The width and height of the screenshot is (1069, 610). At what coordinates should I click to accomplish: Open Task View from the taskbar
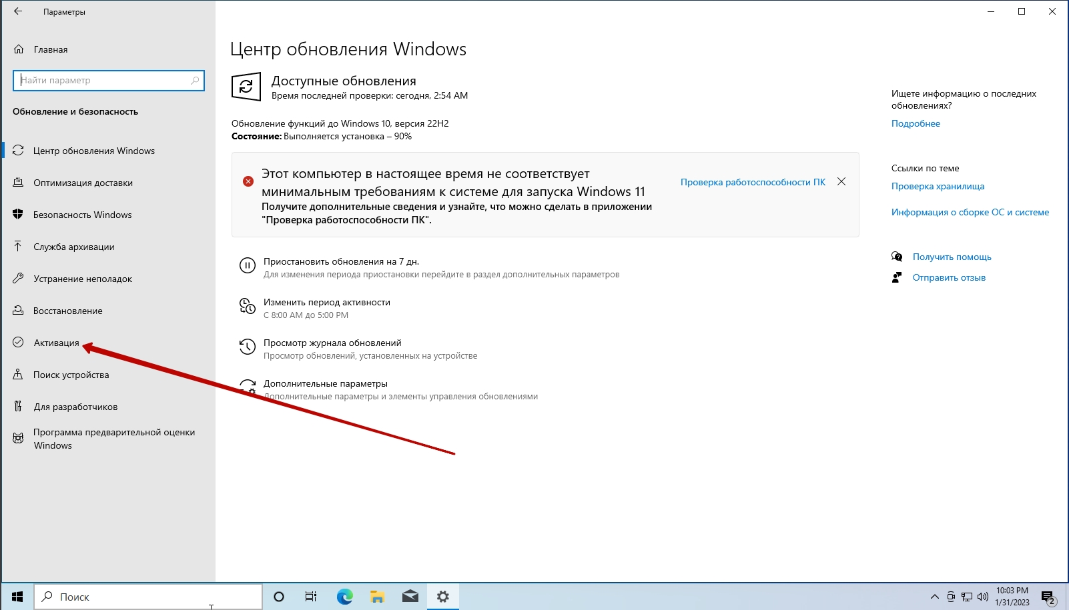tap(311, 597)
